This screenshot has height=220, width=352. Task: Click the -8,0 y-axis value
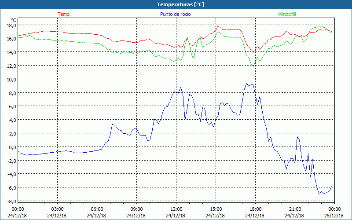click(11, 202)
